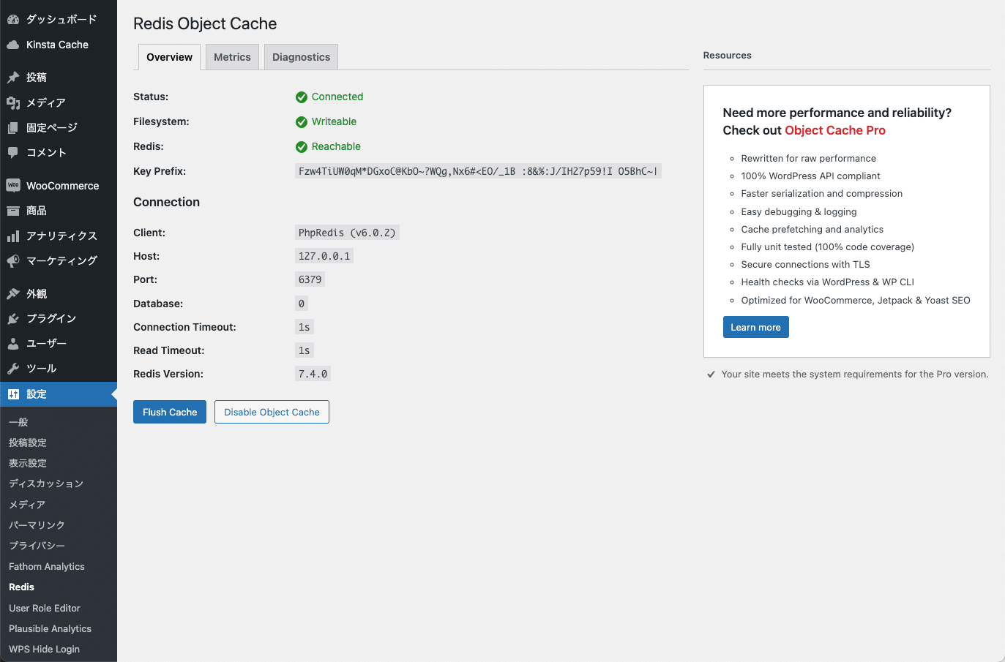Screen dimensions: 1005x662
Task: Click Disable Object Cache button
Action: (272, 412)
